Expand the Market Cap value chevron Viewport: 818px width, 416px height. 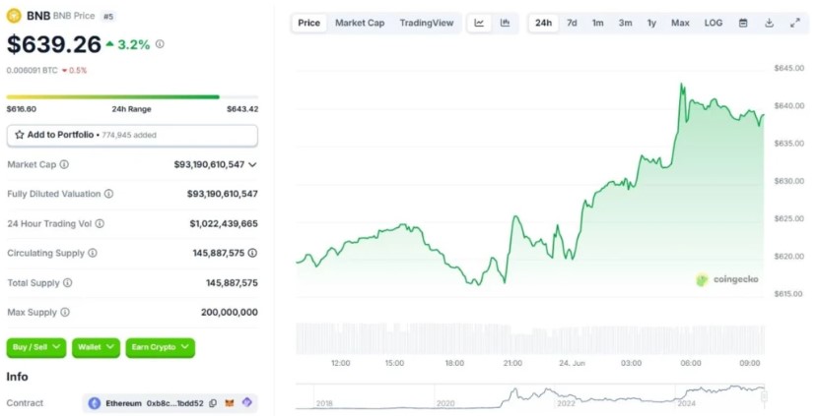(252, 164)
